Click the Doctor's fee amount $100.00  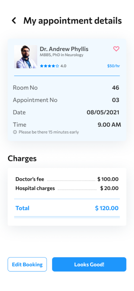108,179
